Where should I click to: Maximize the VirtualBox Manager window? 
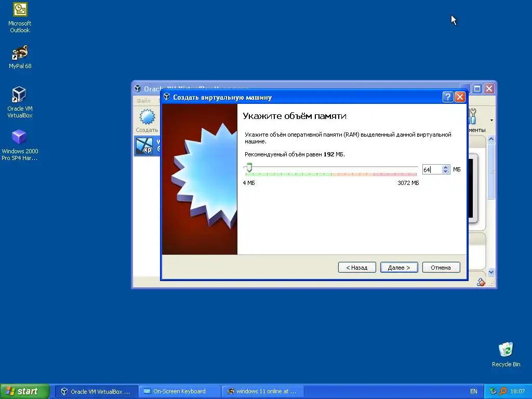pos(477,88)
